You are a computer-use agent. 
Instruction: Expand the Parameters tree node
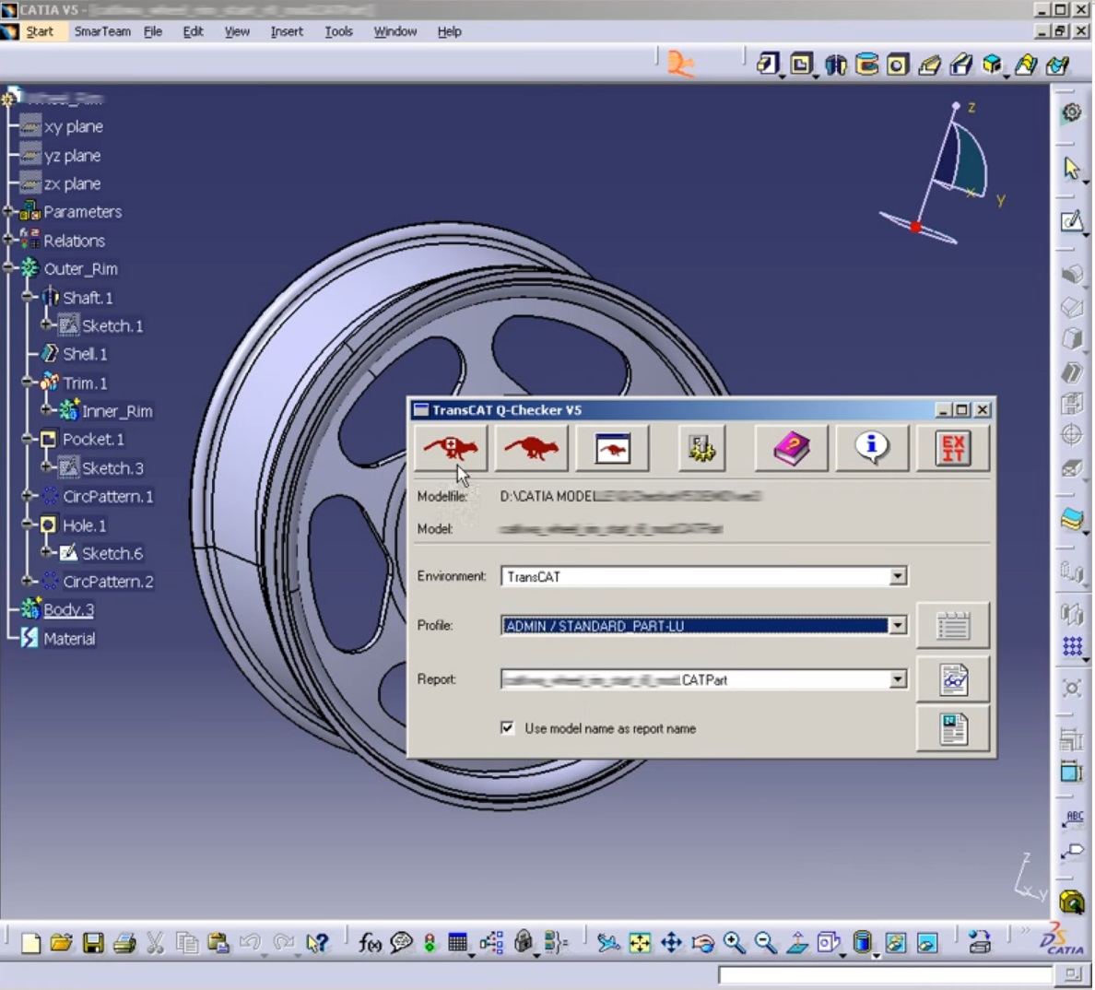[x=8, y=211]
